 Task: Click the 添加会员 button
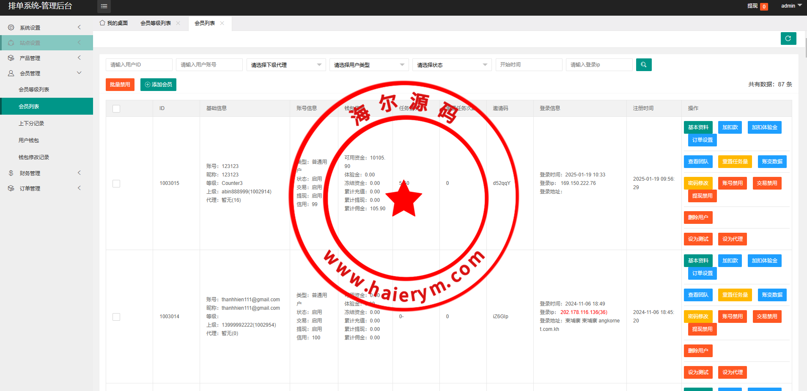pos(158,85)
